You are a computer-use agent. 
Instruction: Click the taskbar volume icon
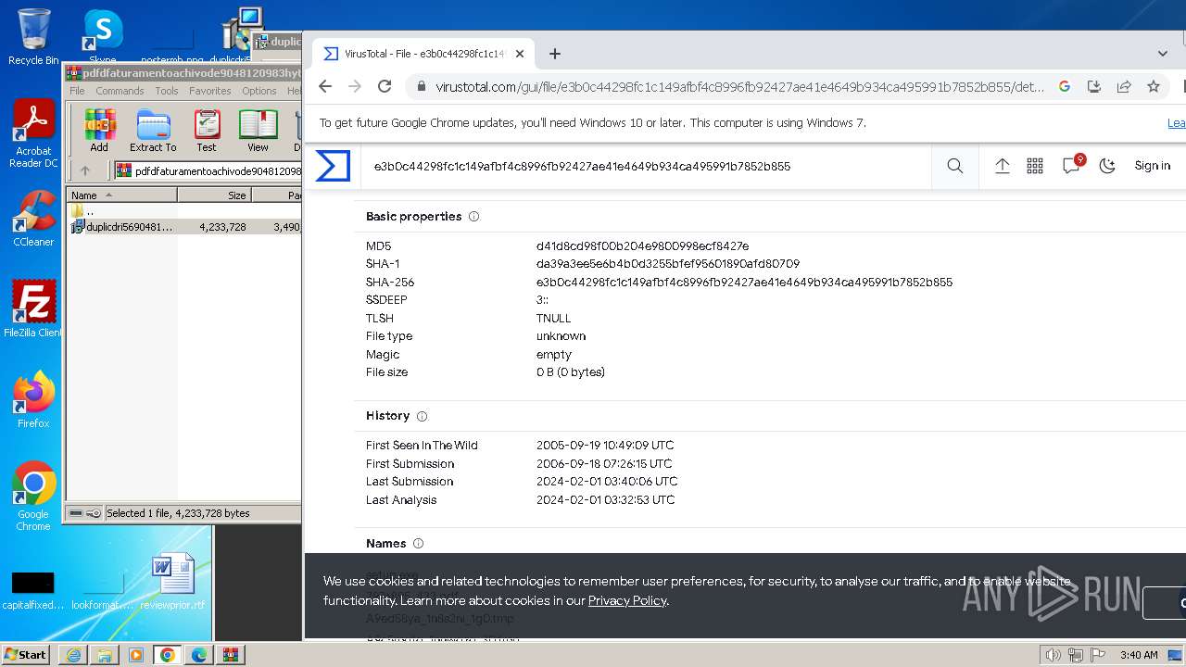1053,655
